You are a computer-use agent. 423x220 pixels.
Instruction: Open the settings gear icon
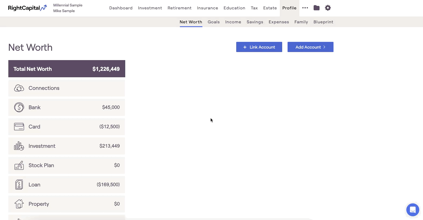[328, 8]
